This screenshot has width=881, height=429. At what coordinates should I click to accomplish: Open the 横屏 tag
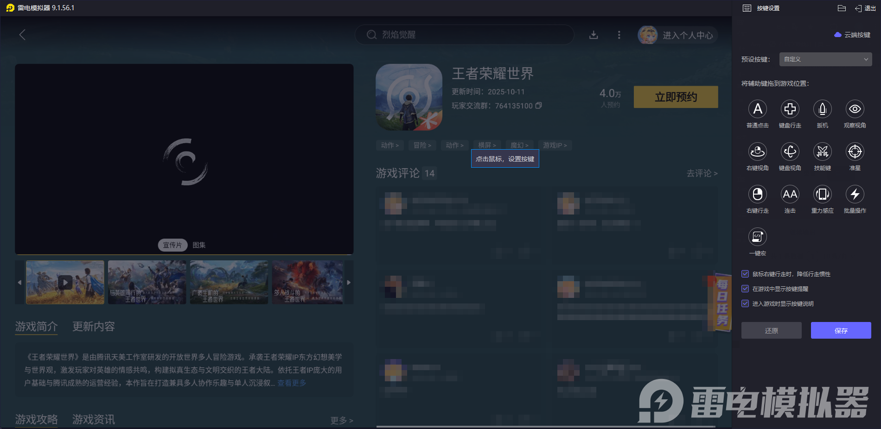487,145
